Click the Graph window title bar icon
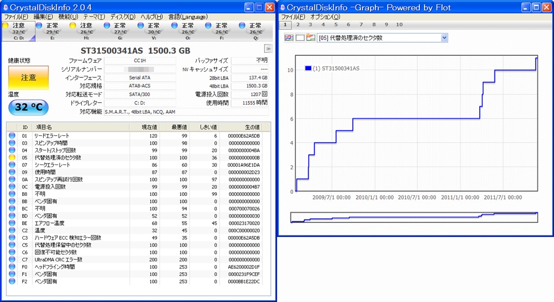 click(x=282, y=7)
